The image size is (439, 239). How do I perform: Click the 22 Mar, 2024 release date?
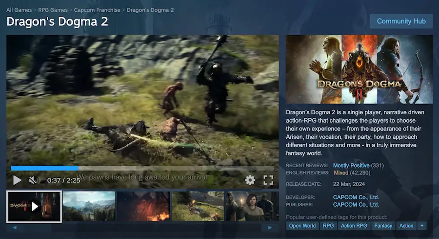click(x=349, y=184)
